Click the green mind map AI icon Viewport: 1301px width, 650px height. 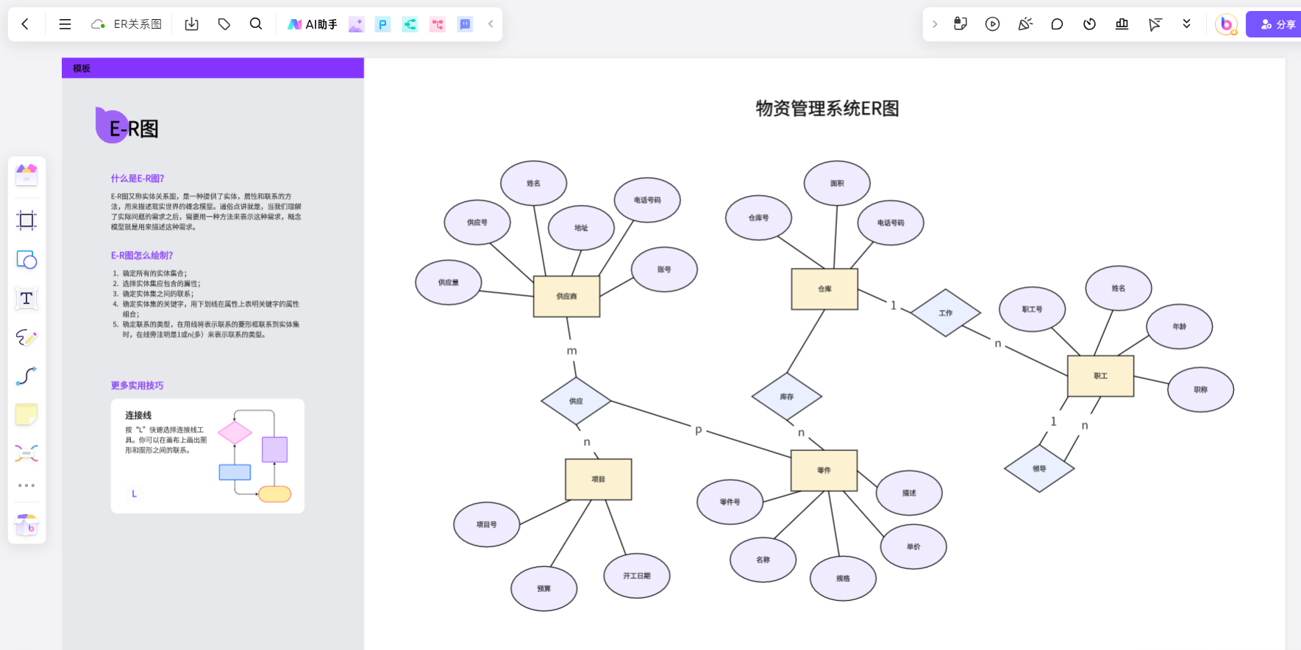410,24
